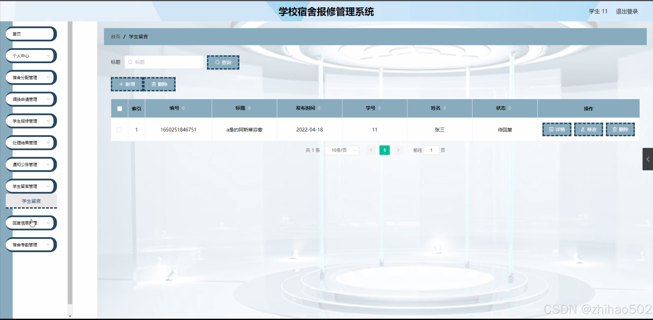Click the 新增 add button
The image size is (653, 320).
click(127, 84)
